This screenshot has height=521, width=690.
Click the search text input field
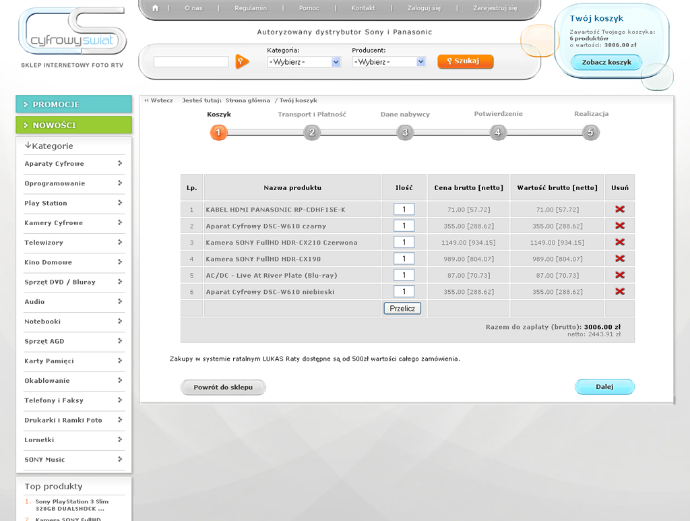coord(191,62)
